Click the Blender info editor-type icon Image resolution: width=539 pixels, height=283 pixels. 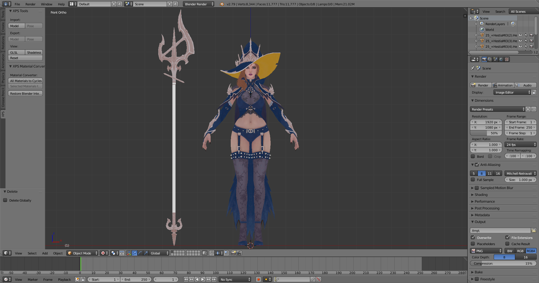(7, 4)
